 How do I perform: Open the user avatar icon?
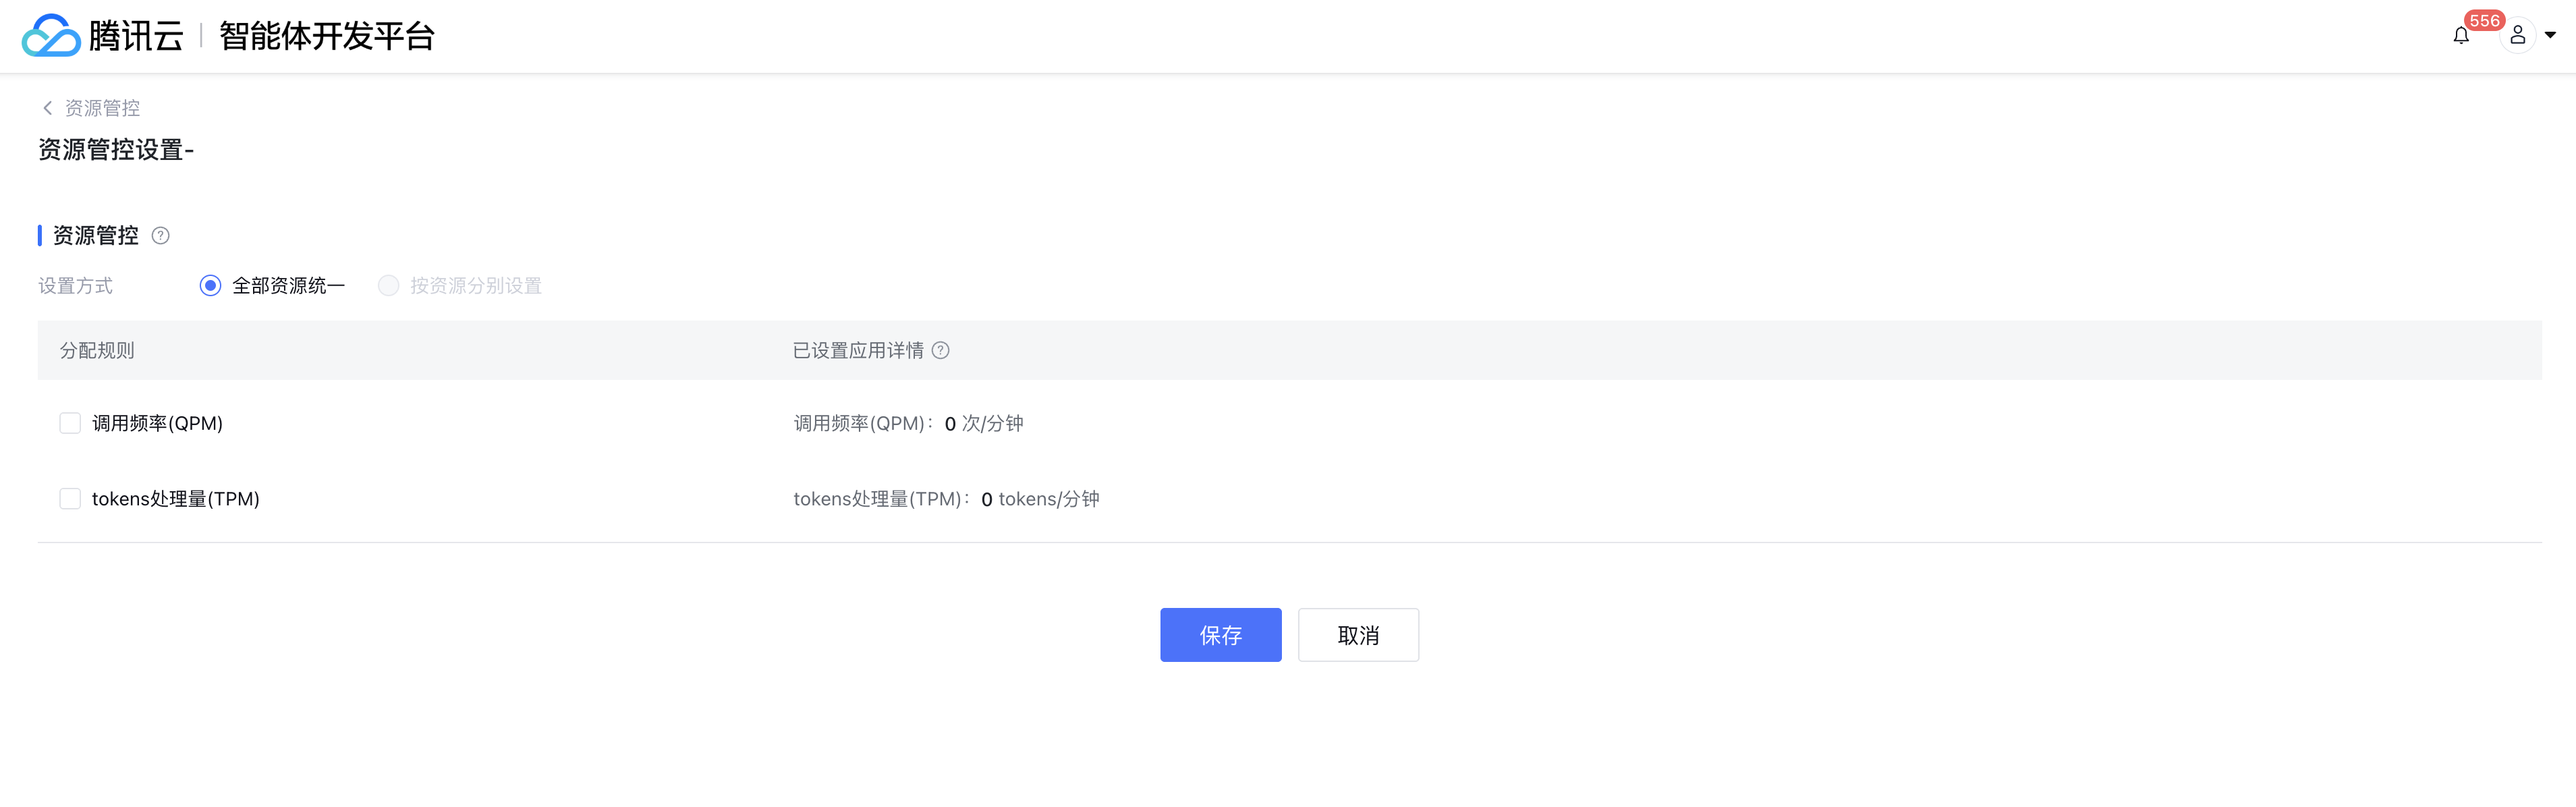2518,36
